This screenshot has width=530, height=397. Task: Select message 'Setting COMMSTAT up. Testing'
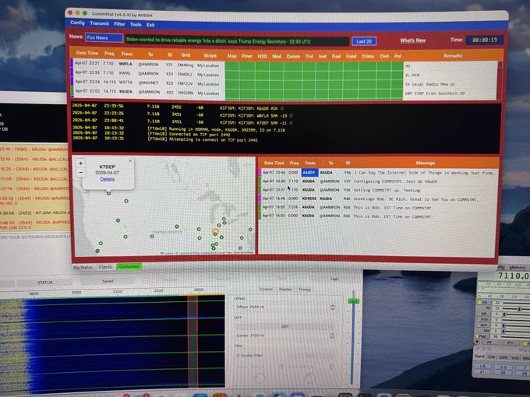(x=379, y=190)
